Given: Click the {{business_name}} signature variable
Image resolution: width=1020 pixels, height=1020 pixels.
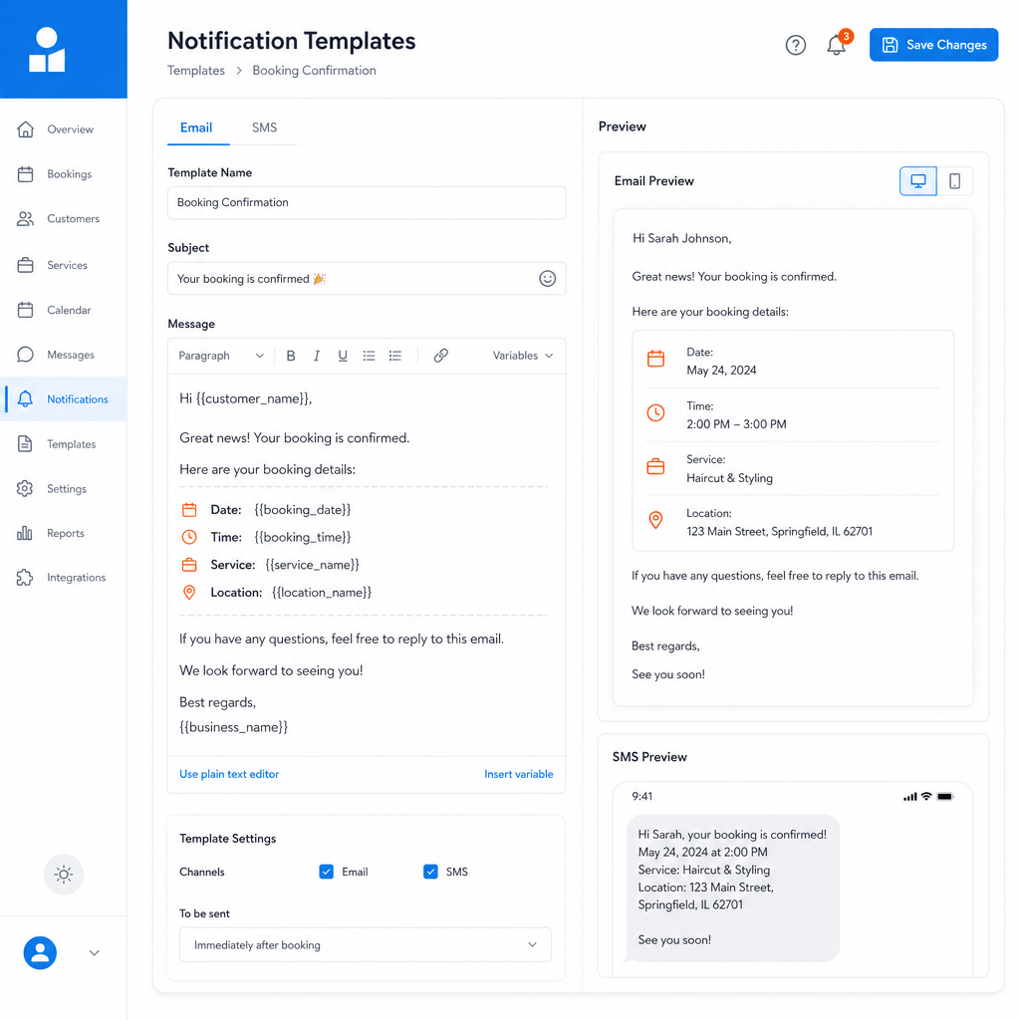Looking at the screenshot, I should tap(233, 727).
